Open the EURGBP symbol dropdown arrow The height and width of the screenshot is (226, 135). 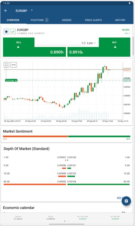coord(32,10)
